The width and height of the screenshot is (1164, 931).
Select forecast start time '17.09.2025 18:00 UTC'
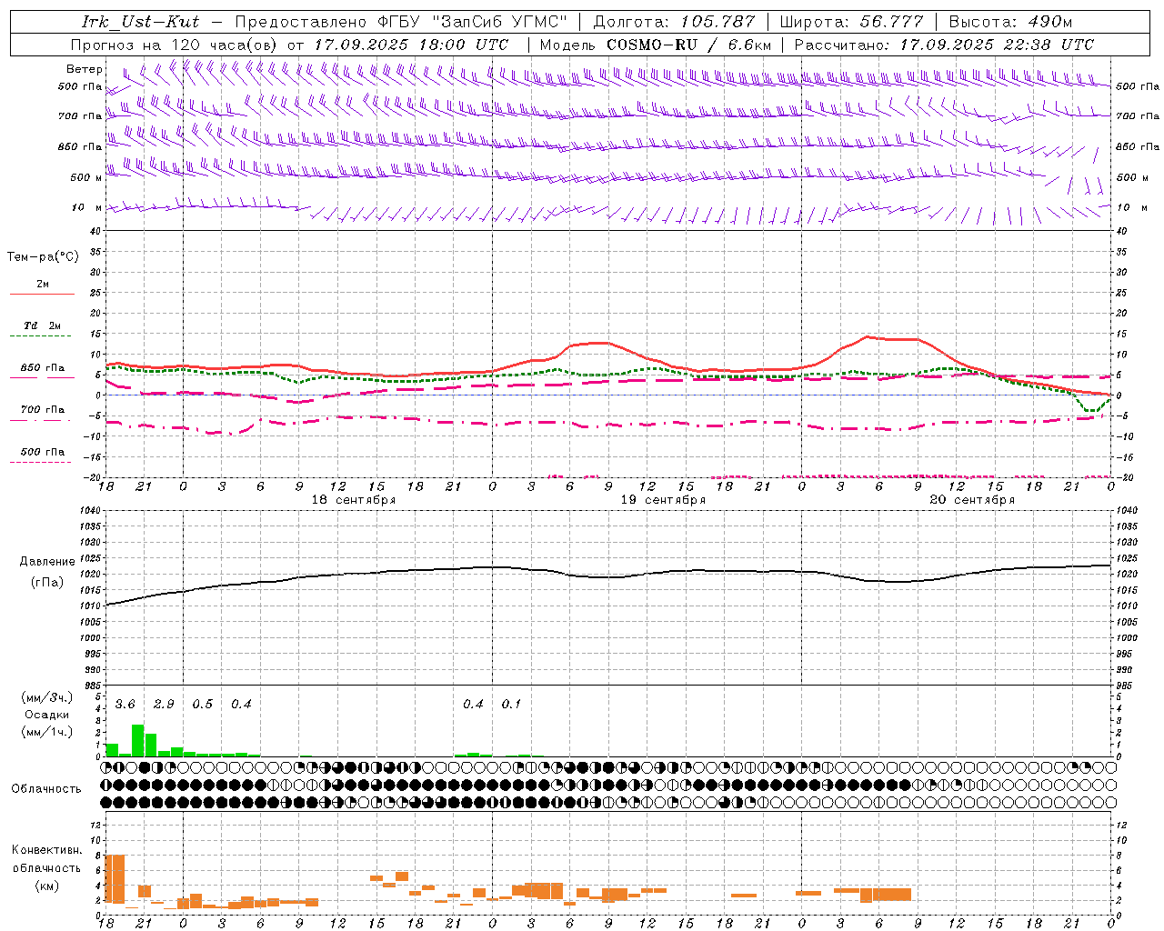click(x=411, y=45)
